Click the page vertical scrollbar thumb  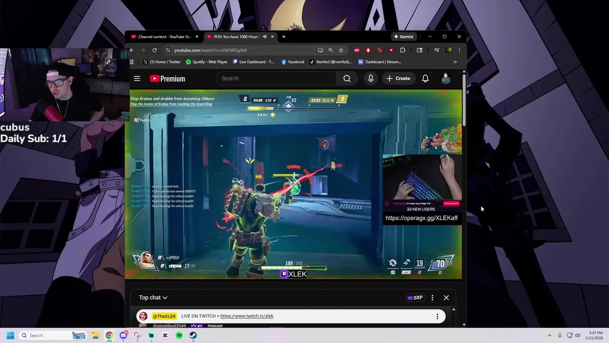click(464, 99)
